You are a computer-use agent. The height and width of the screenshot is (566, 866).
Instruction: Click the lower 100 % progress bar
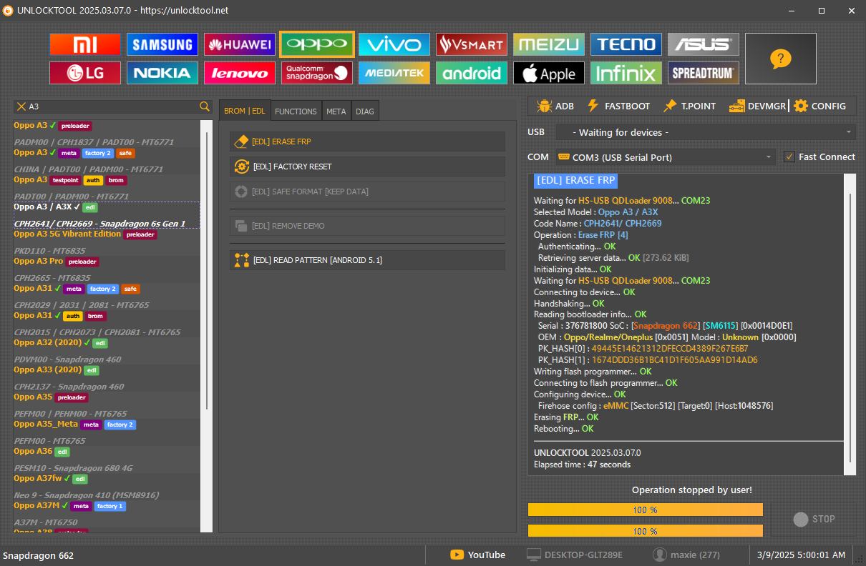[x=645, y=531]
